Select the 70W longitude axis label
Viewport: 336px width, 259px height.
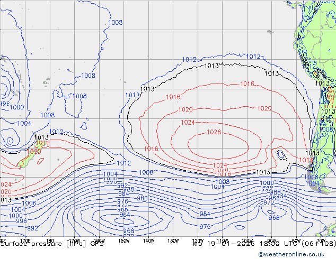click(321, 241)
